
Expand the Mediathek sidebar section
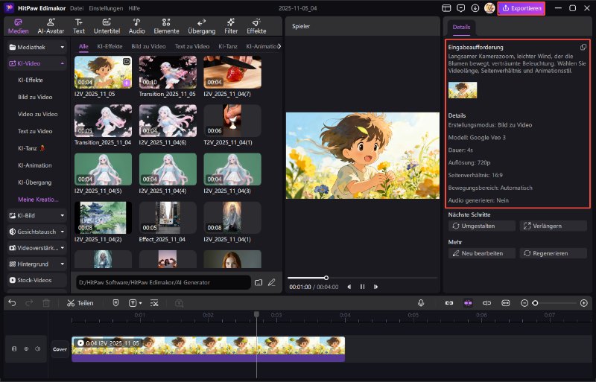pos(62,47)
